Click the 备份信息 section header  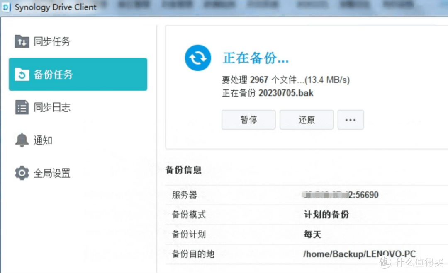coord(184,169)
